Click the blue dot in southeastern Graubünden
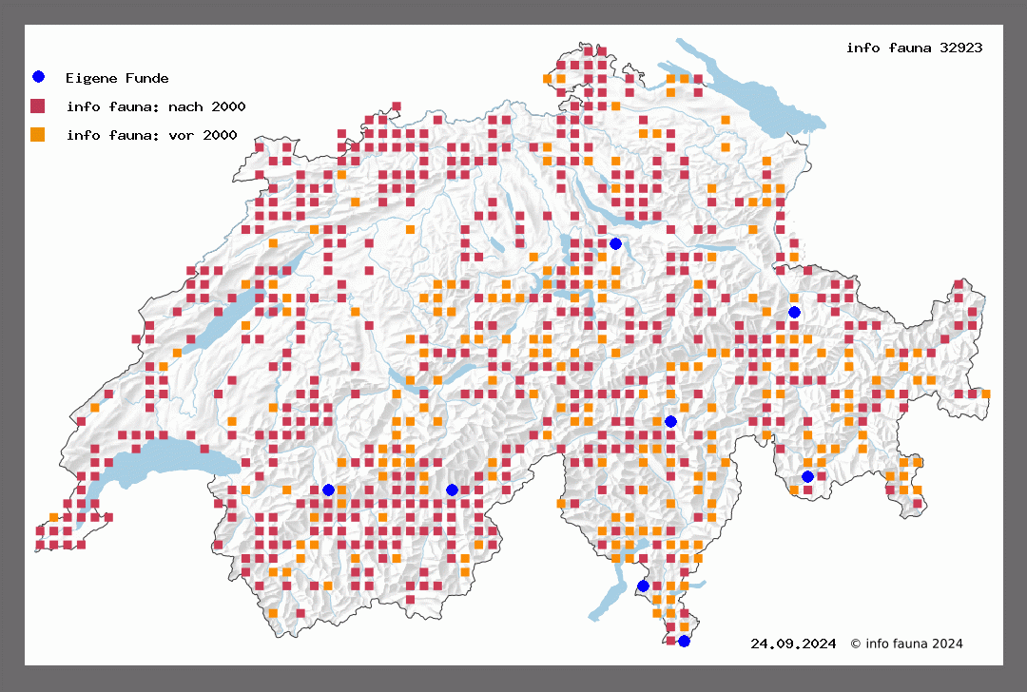The image size is (1027, 692). click(x=807, y=476)
